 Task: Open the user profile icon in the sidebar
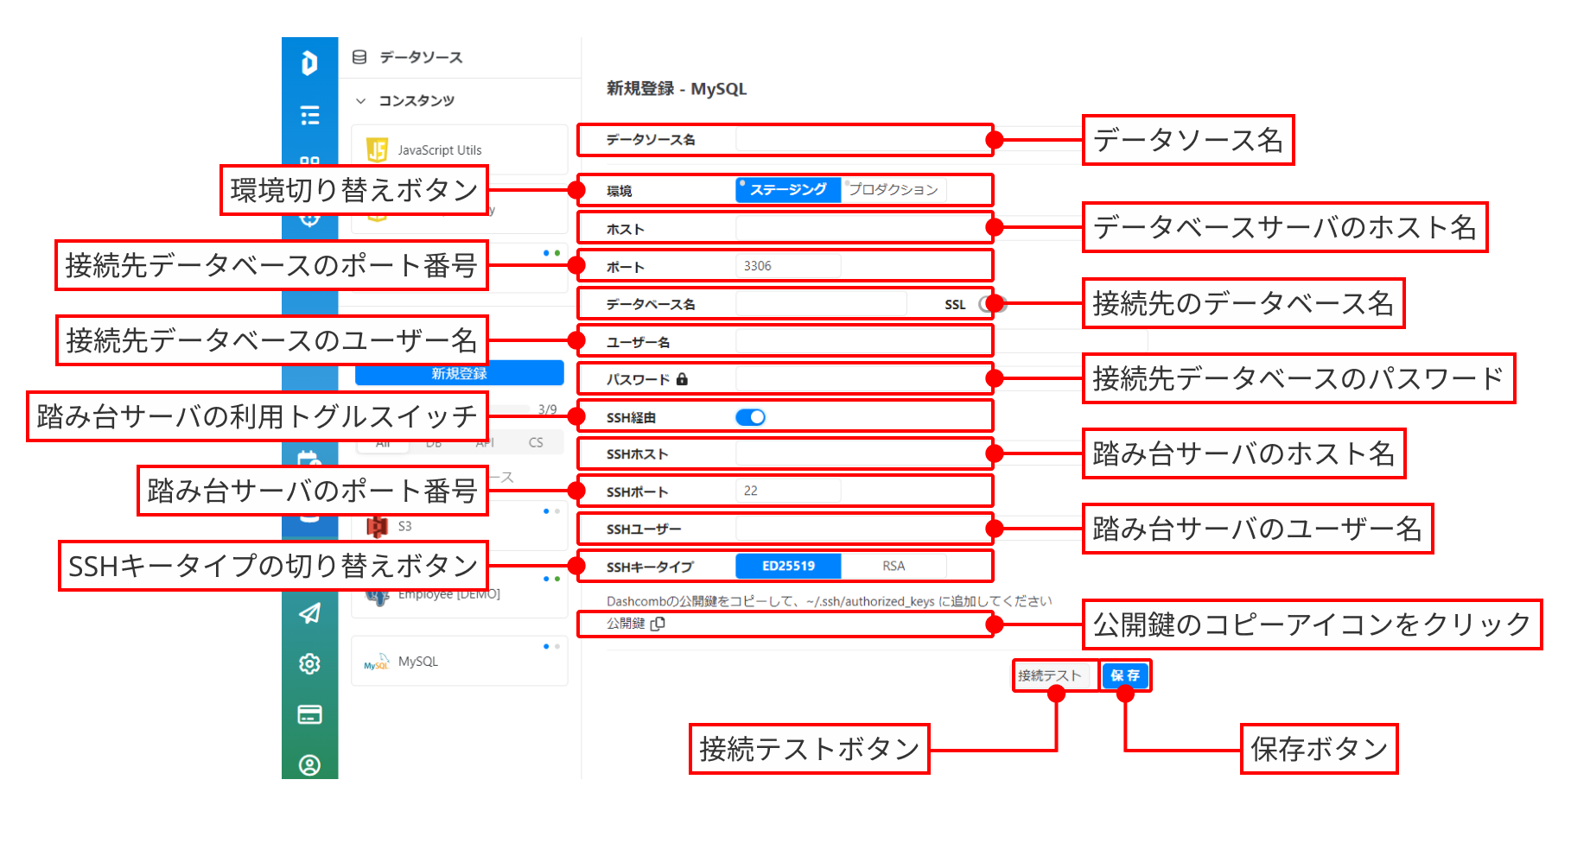[309, 764]
